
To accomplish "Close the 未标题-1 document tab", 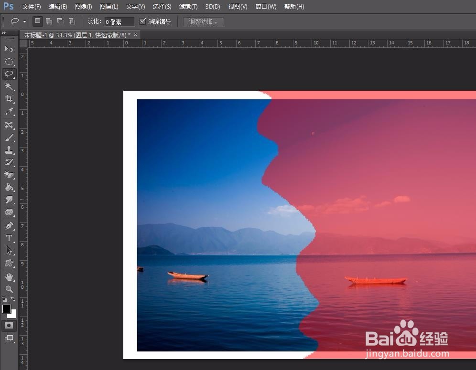I will 136,34.
